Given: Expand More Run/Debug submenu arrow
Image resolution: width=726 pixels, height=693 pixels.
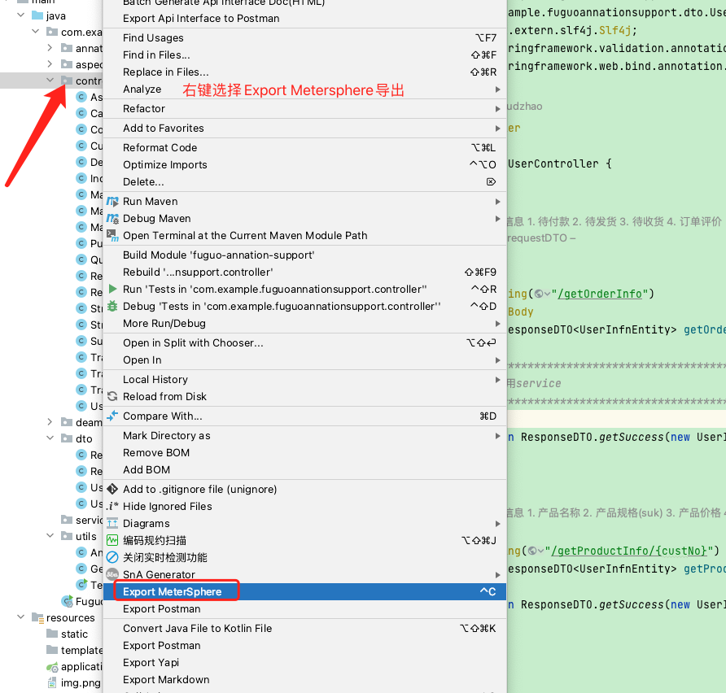Looking at the screenshot, I should [x=498, y=324].
